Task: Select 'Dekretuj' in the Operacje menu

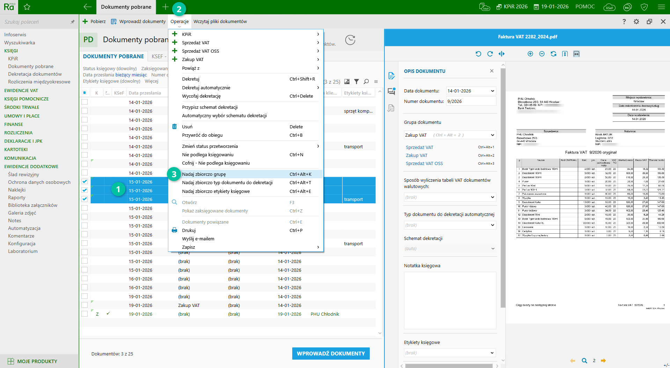Action: [x=191, y=79]
